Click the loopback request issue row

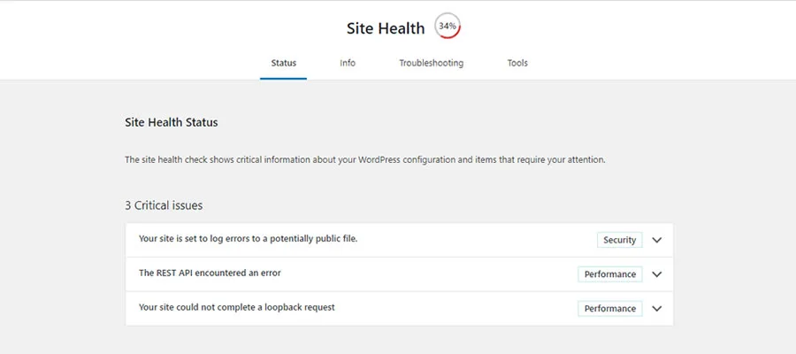point(399,308)
